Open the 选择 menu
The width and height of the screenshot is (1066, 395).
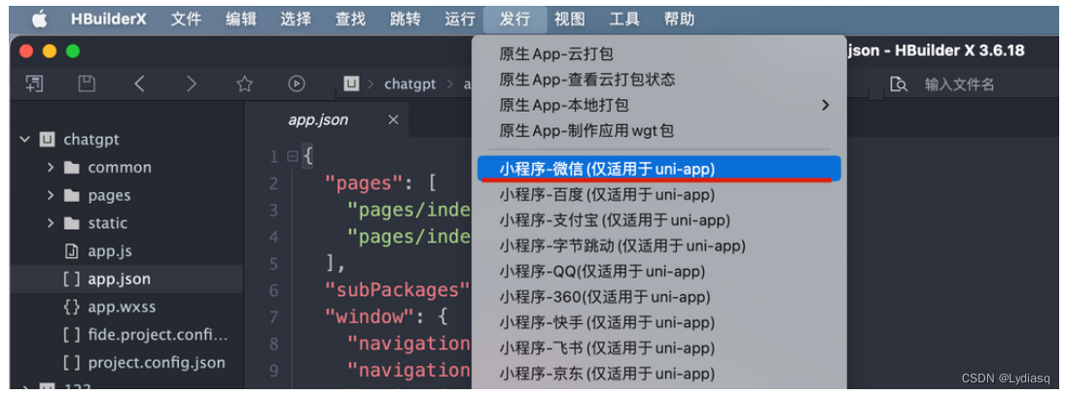pos(297,19)
